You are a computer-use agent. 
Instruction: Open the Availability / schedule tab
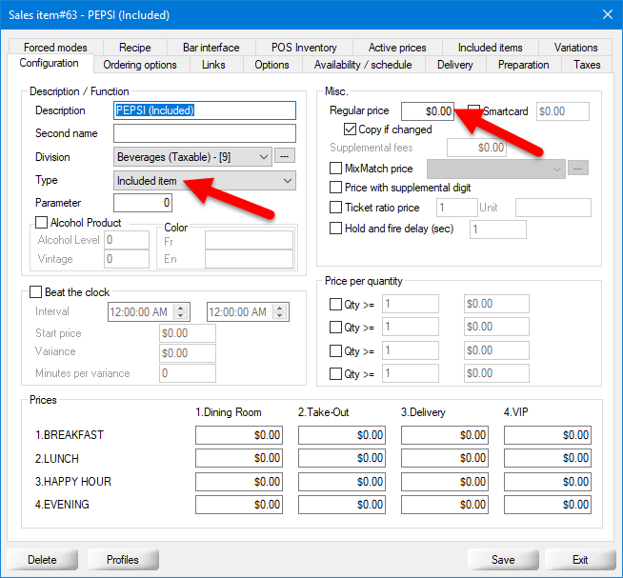click(x=363, y=65)
